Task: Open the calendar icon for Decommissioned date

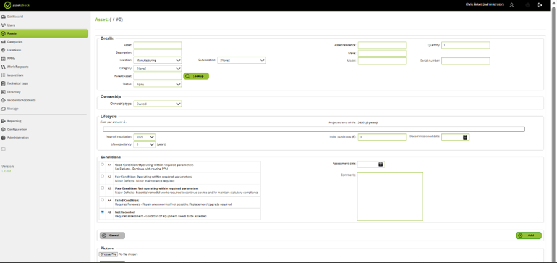Action: 465,137
